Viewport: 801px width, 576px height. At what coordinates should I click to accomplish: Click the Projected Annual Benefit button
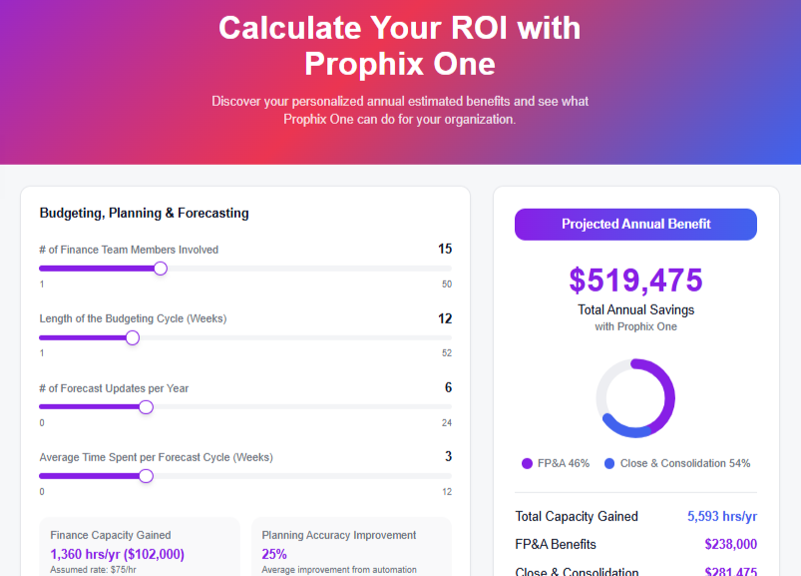[635, 224]
